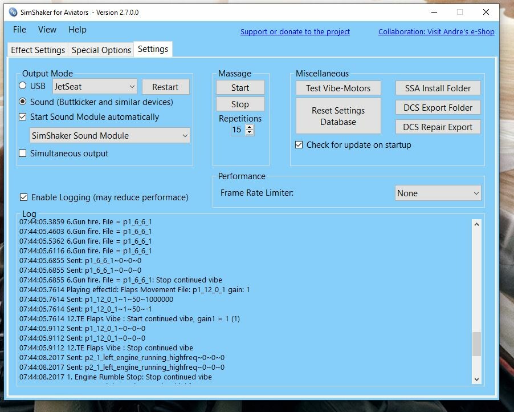Toggle Start Sound Module automatically checkbox

(23, 117)
